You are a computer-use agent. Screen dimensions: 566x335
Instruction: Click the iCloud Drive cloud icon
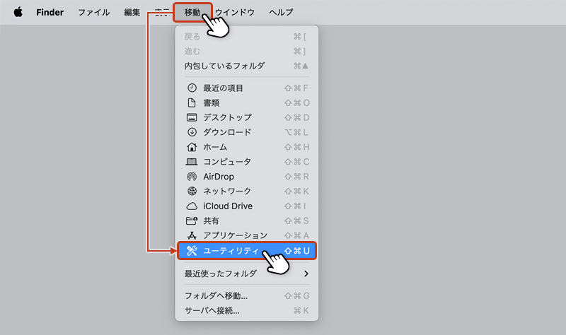[x=191, y=206]
